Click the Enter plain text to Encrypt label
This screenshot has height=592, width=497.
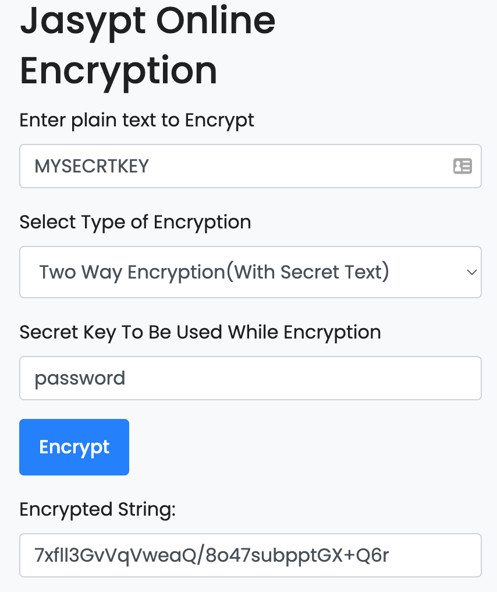(x=137, y=121)
